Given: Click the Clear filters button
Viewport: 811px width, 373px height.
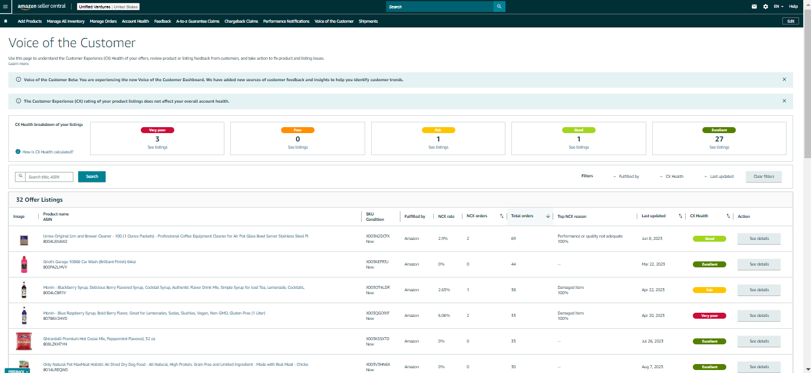Looking at the screenshot, I should tap(764, 177).
